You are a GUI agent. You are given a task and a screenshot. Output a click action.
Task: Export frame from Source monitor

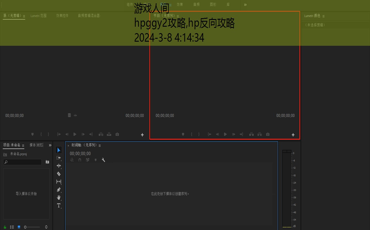(117, 134)
